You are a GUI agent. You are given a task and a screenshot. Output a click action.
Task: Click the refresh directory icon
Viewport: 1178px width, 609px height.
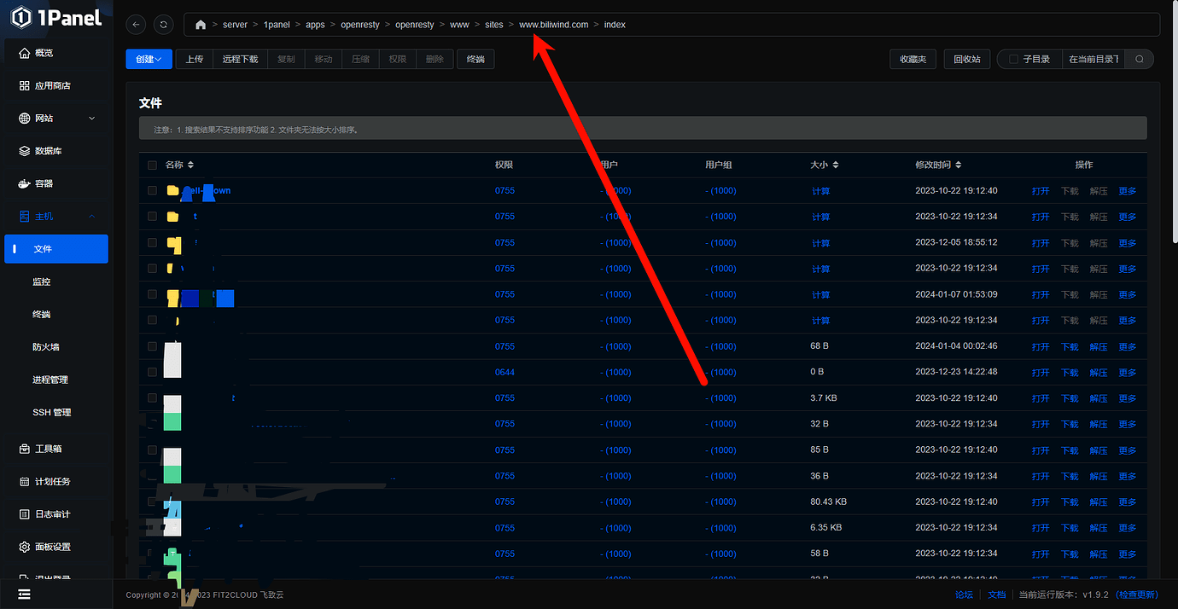(164, 25)
